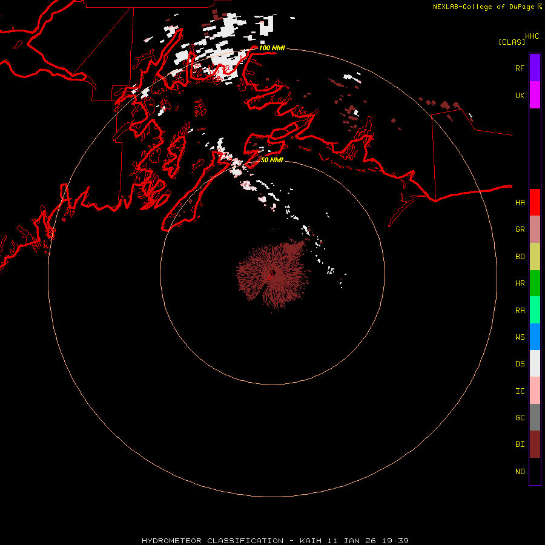Click the Hydrometeor Classification KAIH title text

(x=275, y=541)
